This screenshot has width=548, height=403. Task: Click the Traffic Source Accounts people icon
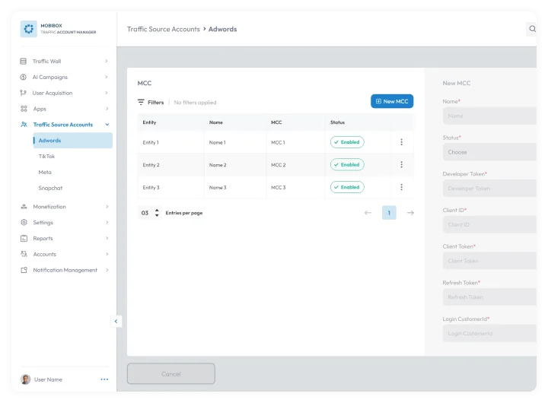coord(24,125)
